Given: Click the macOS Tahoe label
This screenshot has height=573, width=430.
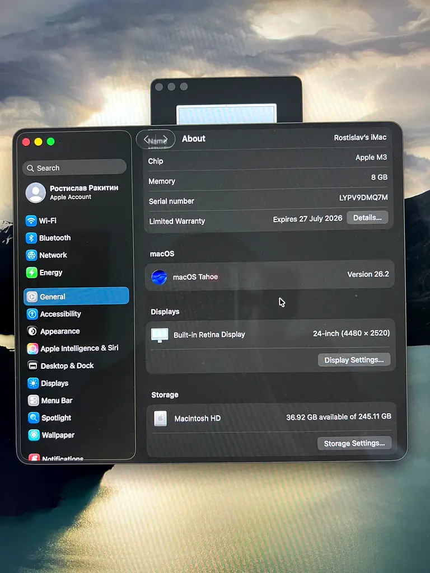Looking at the screenshot, I should 195,277.
